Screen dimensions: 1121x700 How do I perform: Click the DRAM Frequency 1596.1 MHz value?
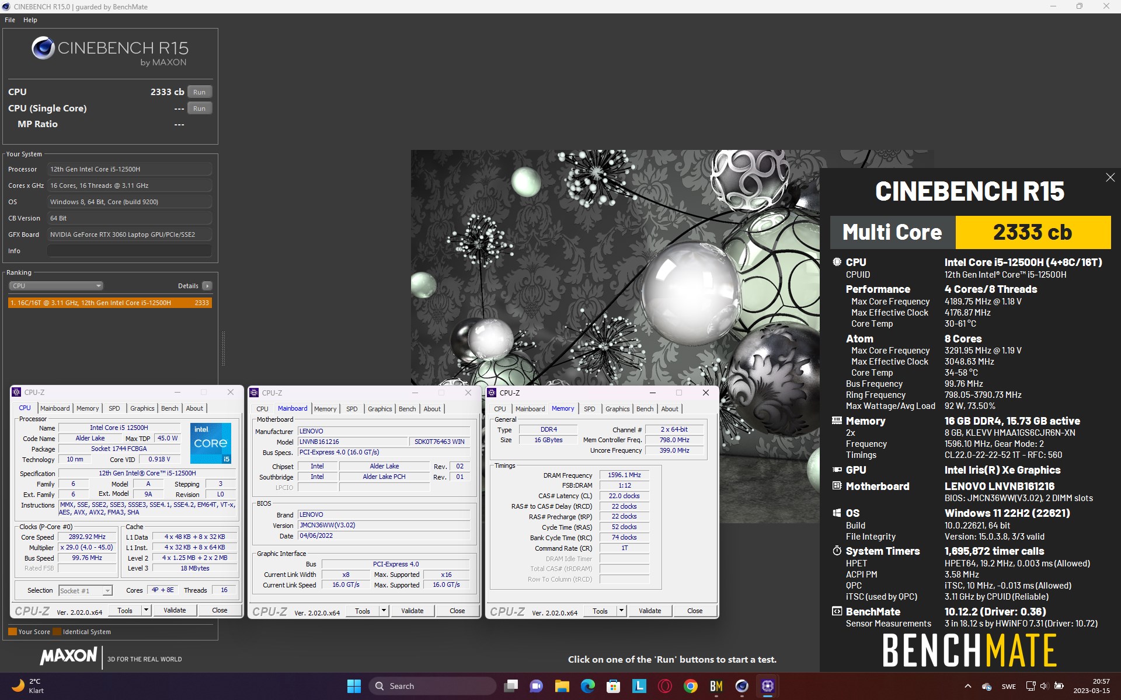(624, 475)
